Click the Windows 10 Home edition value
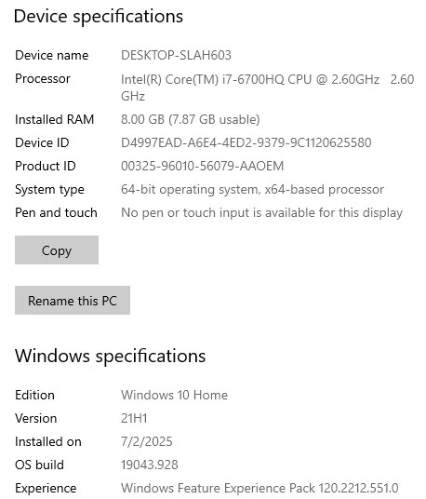 point(174,396)
